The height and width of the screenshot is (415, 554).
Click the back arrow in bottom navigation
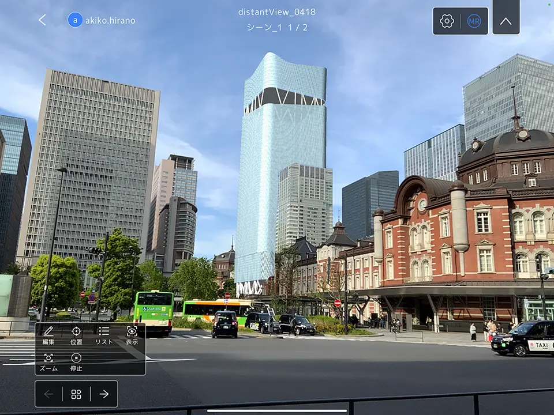click(x=48, y=394)
